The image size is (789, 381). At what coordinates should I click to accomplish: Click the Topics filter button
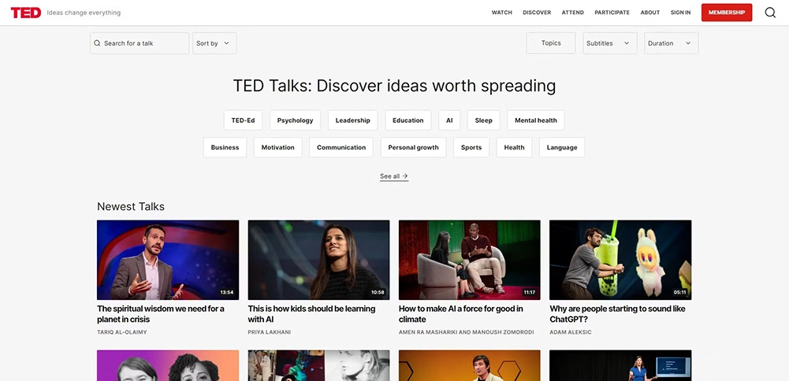pyautogui.click(x=551, y=43)
